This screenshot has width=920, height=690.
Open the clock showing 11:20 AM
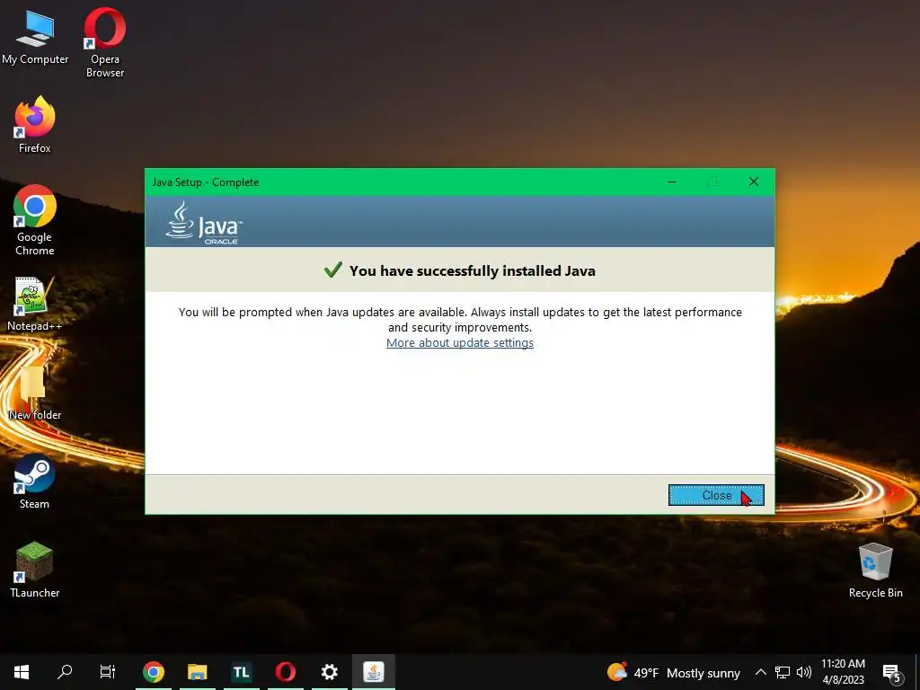843,672
